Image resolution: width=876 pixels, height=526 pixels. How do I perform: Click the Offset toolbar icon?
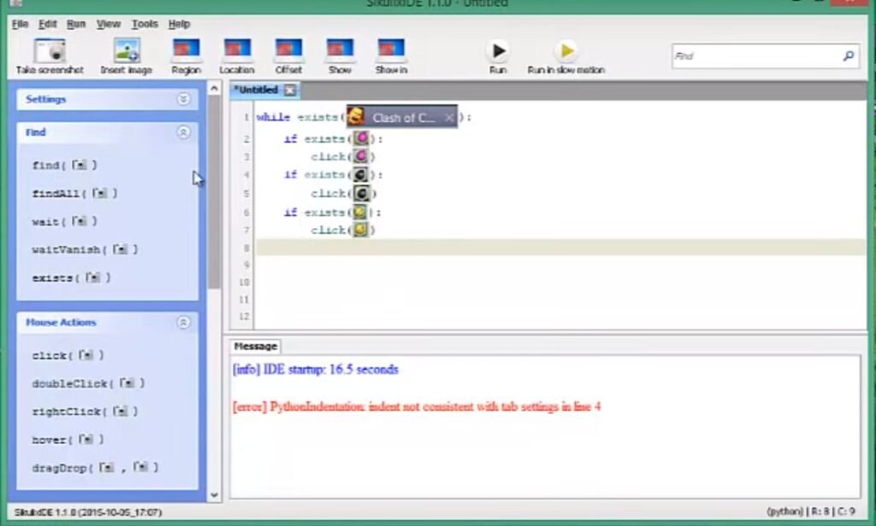click(x=288, y=50)
